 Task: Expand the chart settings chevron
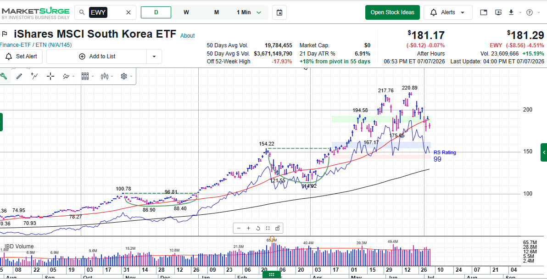[x=131, y=76]
